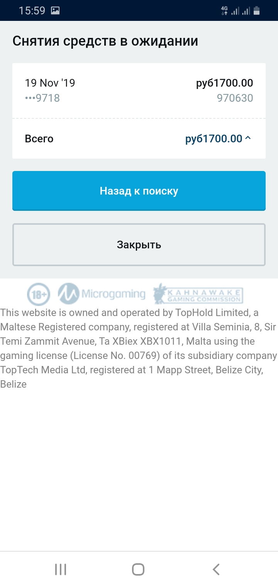278x588 pixels.
Task: Tap the Kahnawake Gaming Commission logo
Action: coord(198,294)
